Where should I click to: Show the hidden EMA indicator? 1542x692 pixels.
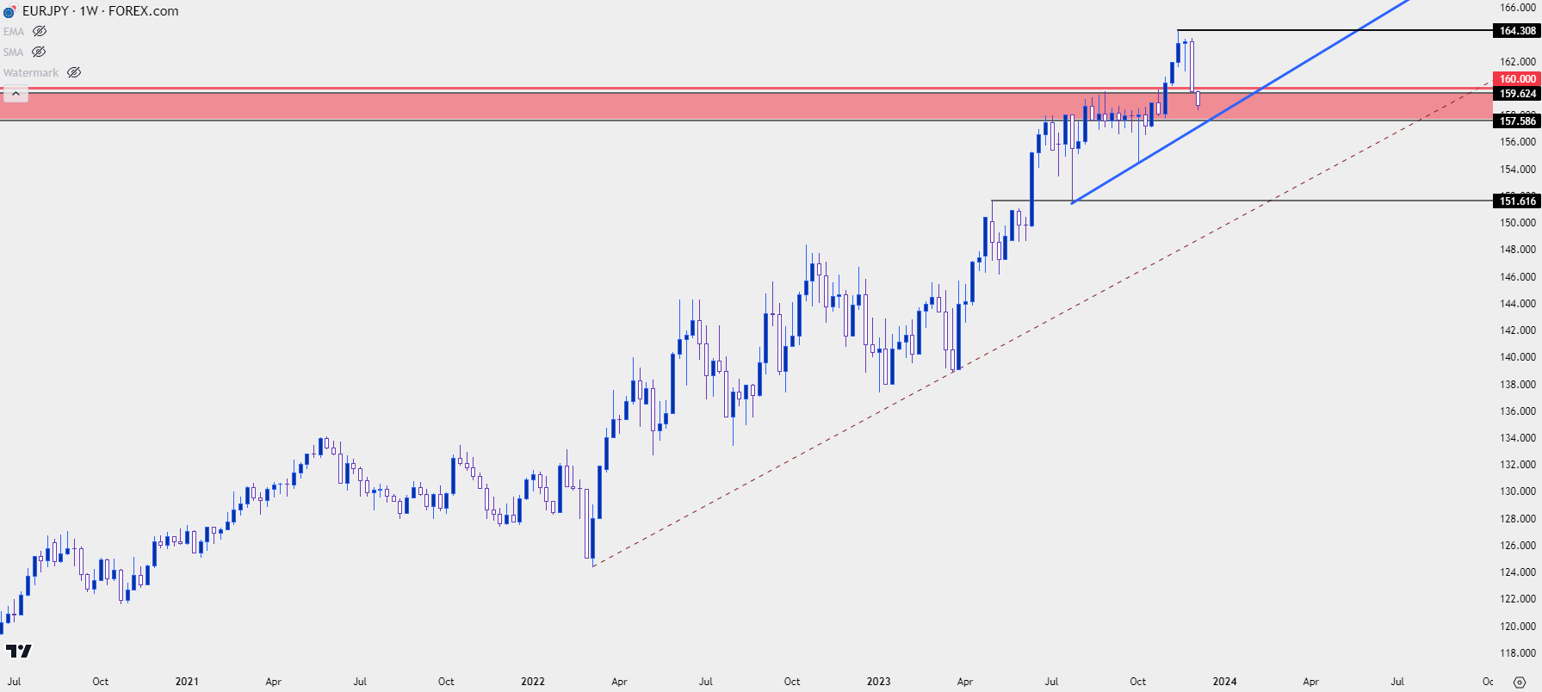pos(40,32)
